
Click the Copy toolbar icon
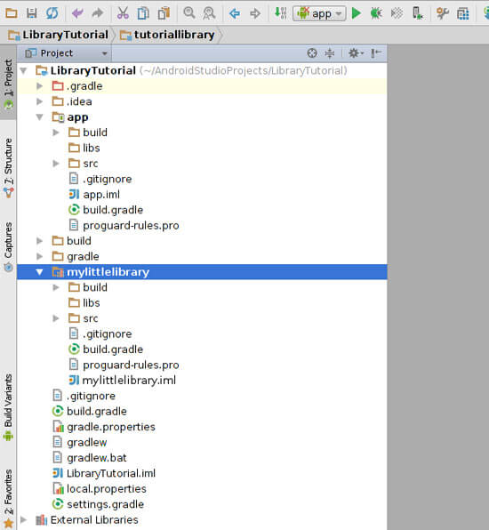click(x=143, y=13)
